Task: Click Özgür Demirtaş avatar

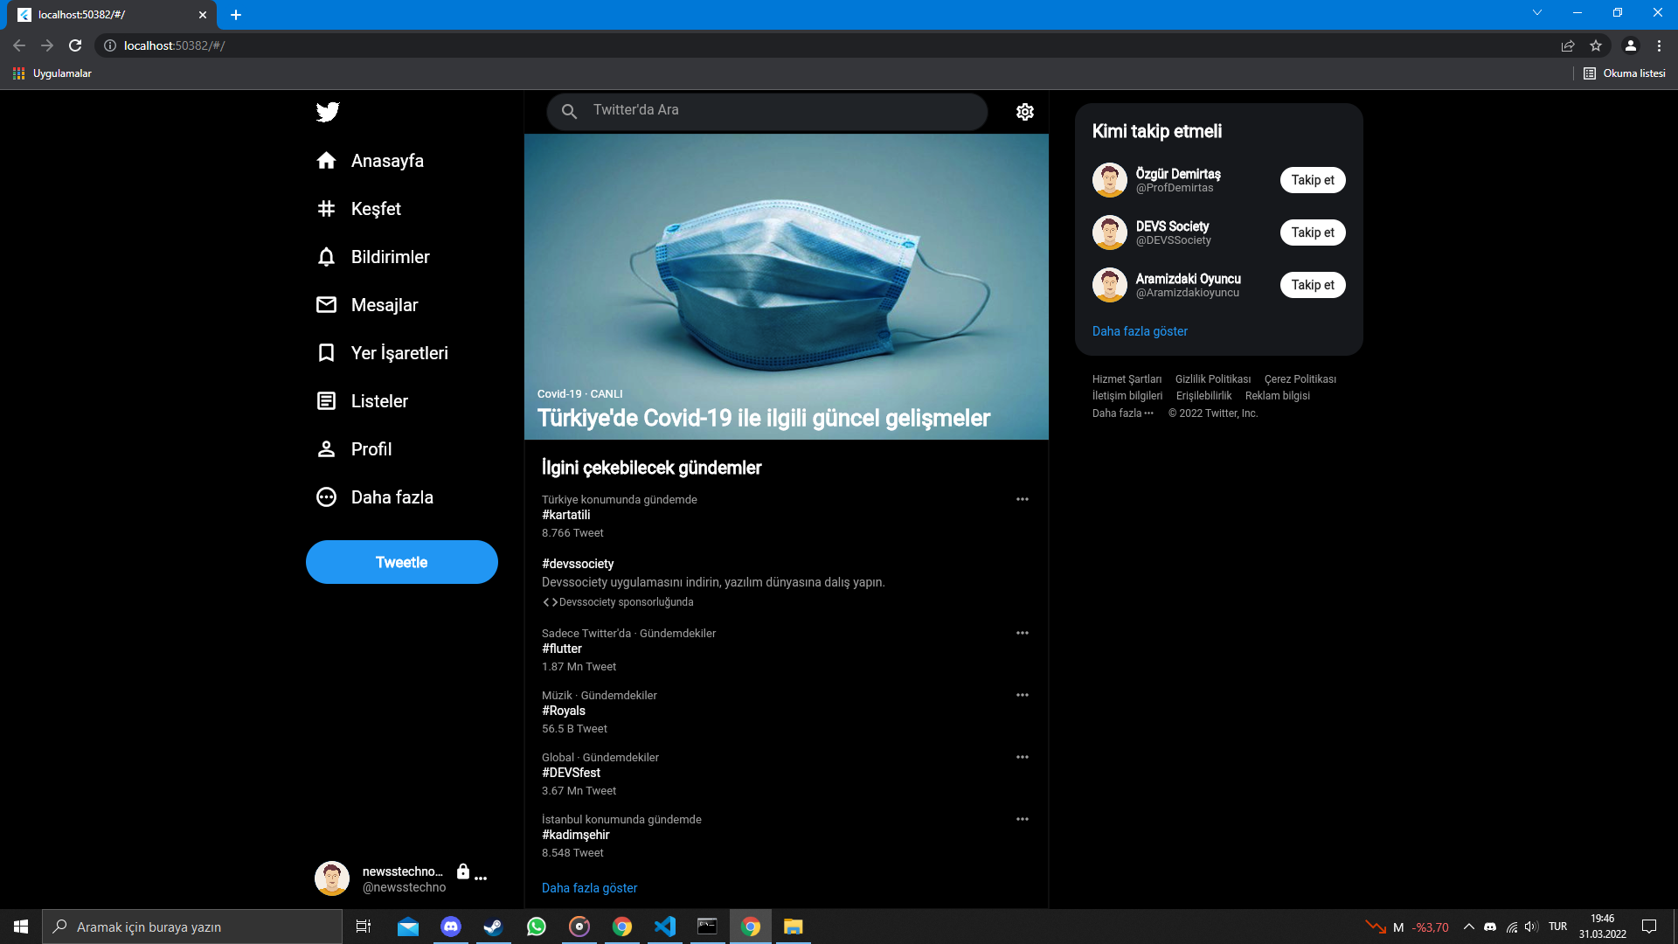Action: 1110,180
